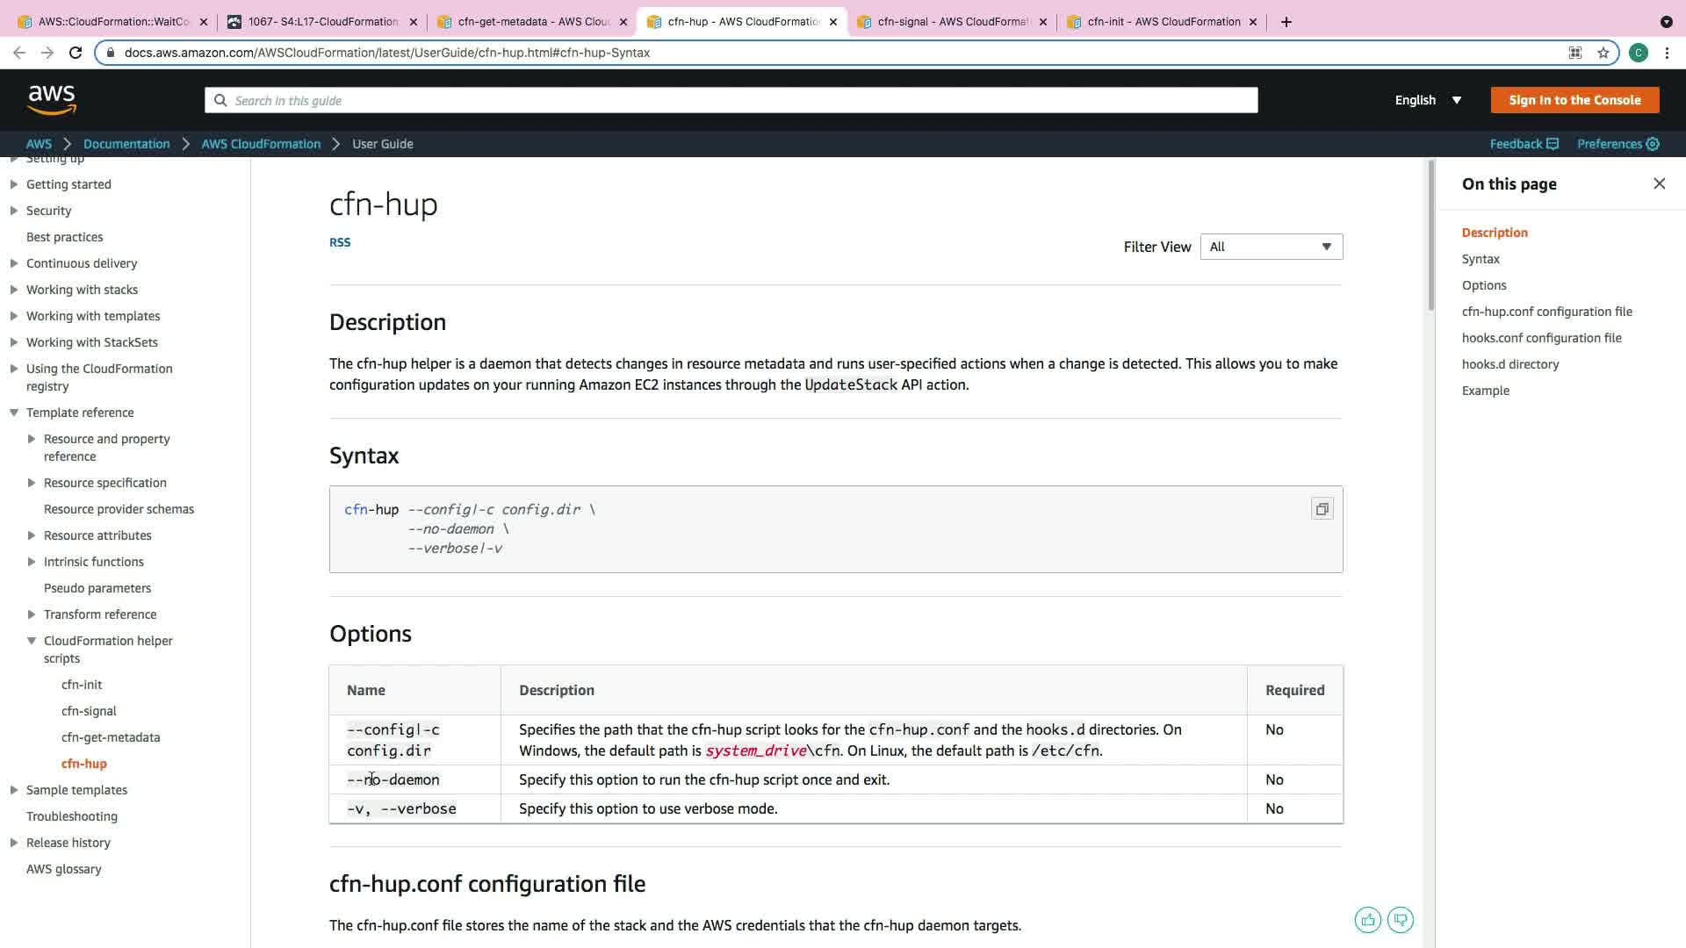This screenshot has width=1686, height=948.
Task: Bookmark this page with the star icon
Action: [x=1603, y=53]
